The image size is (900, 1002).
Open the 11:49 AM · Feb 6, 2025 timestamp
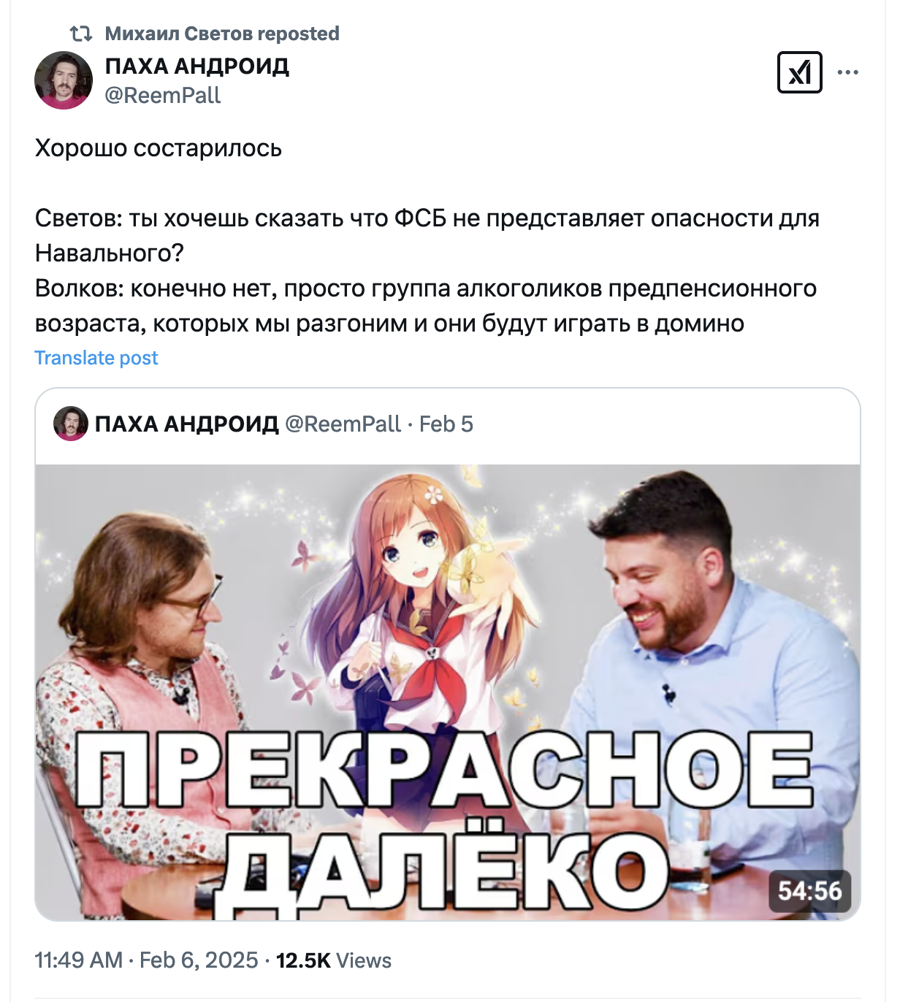(x=147, y=960)
